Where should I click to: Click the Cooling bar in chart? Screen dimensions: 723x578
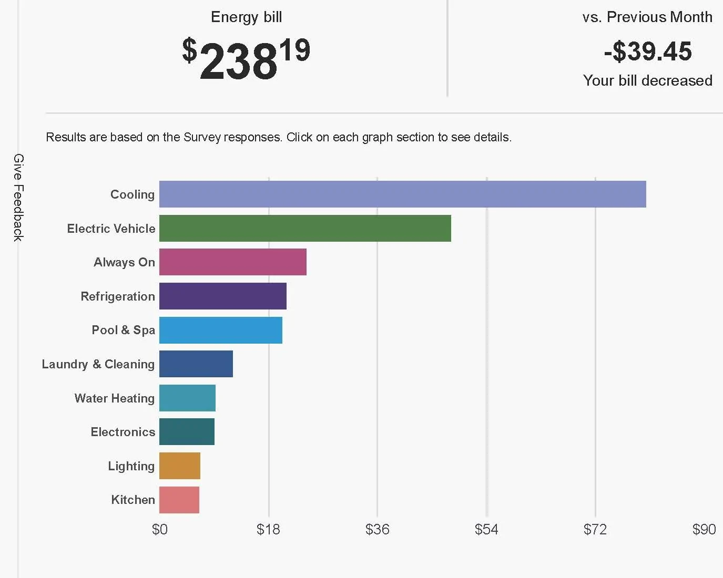point(402,194)
